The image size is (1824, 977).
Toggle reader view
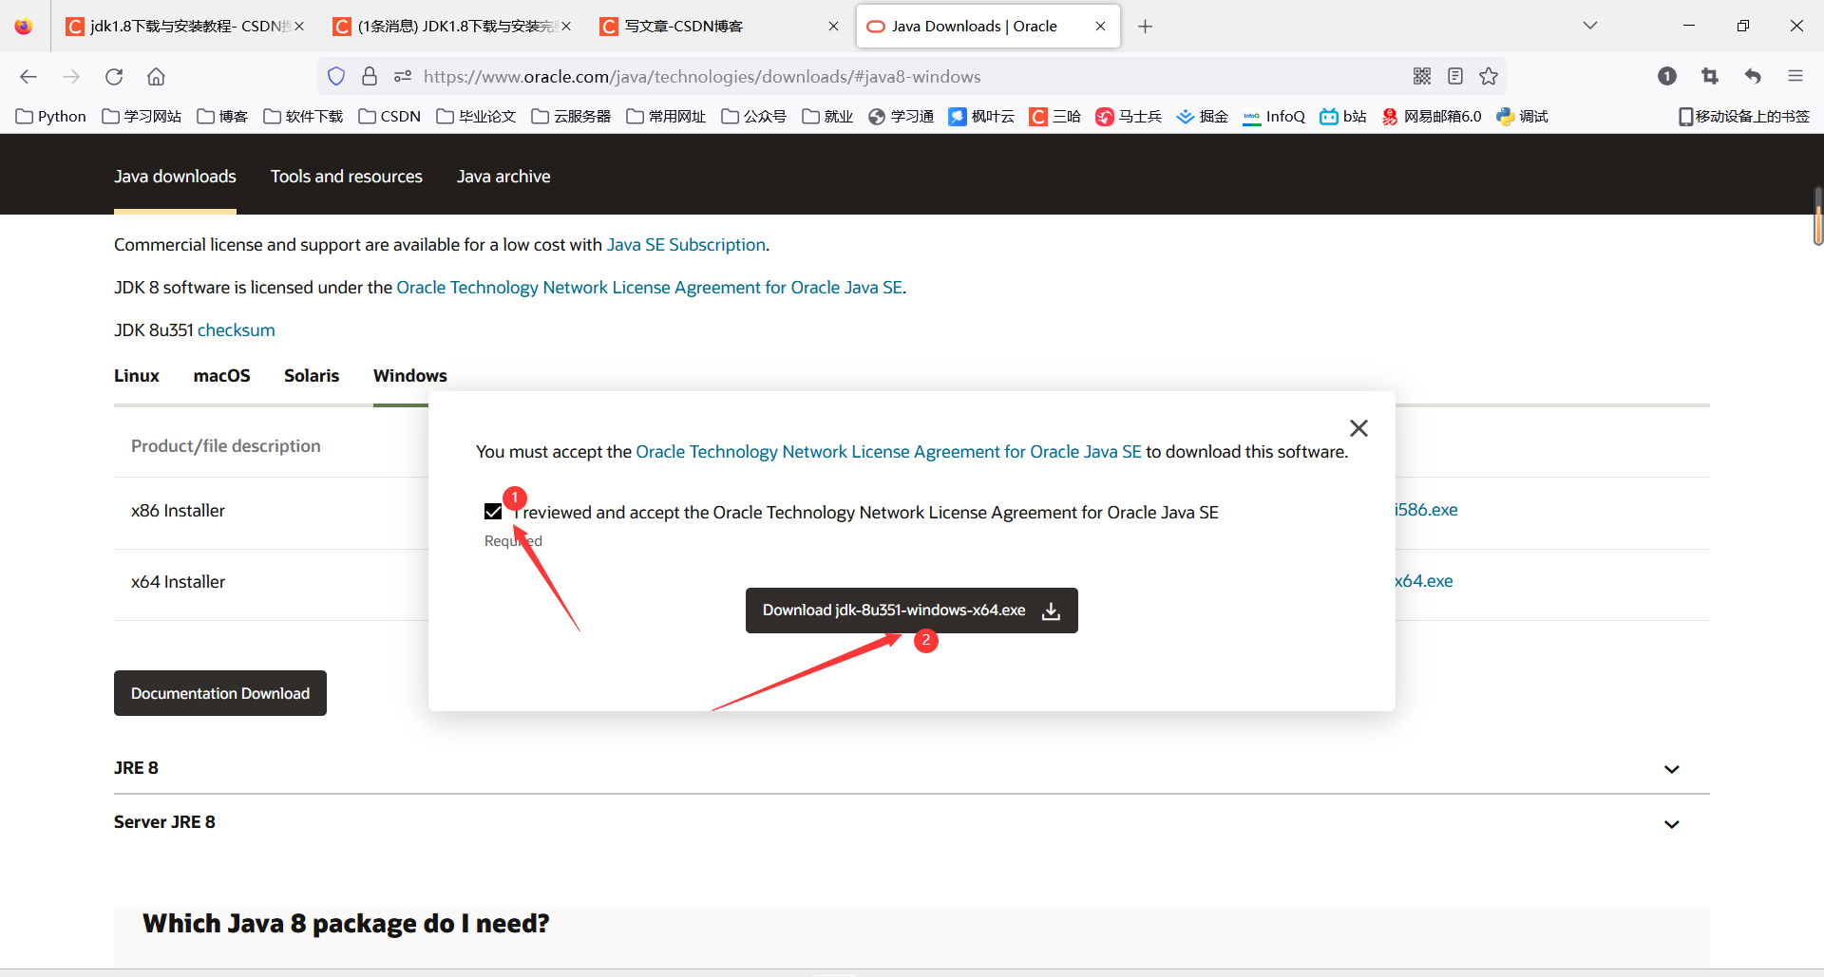coord(1455,77)
